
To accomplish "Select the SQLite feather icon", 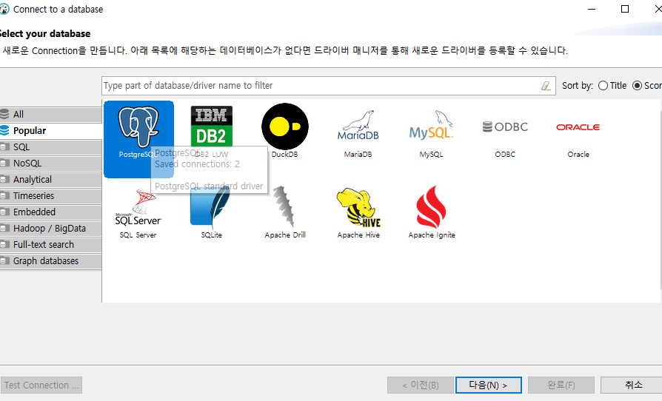I will coord(211,206).
